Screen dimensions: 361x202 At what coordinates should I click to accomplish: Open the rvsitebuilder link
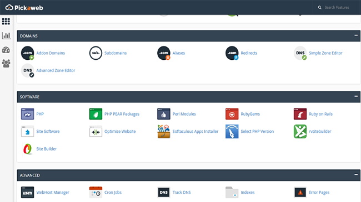pos(320,131)
